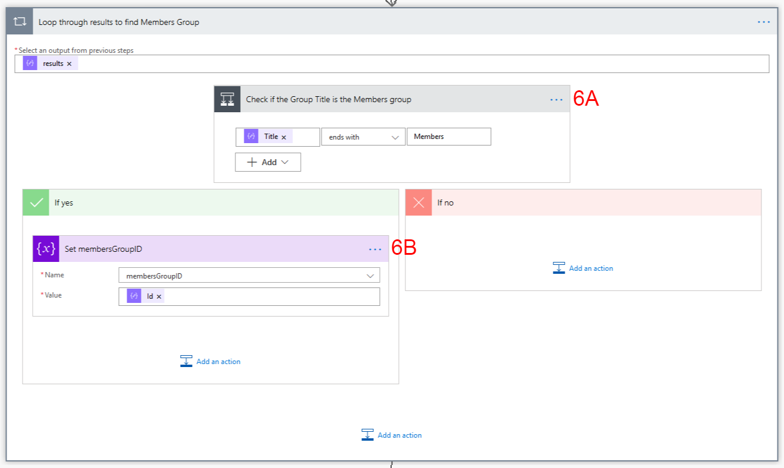Open the ellipsis menu on the loop header
This screenshot has height=468, width=784.
pyautogui.click(x=763, y=21)
